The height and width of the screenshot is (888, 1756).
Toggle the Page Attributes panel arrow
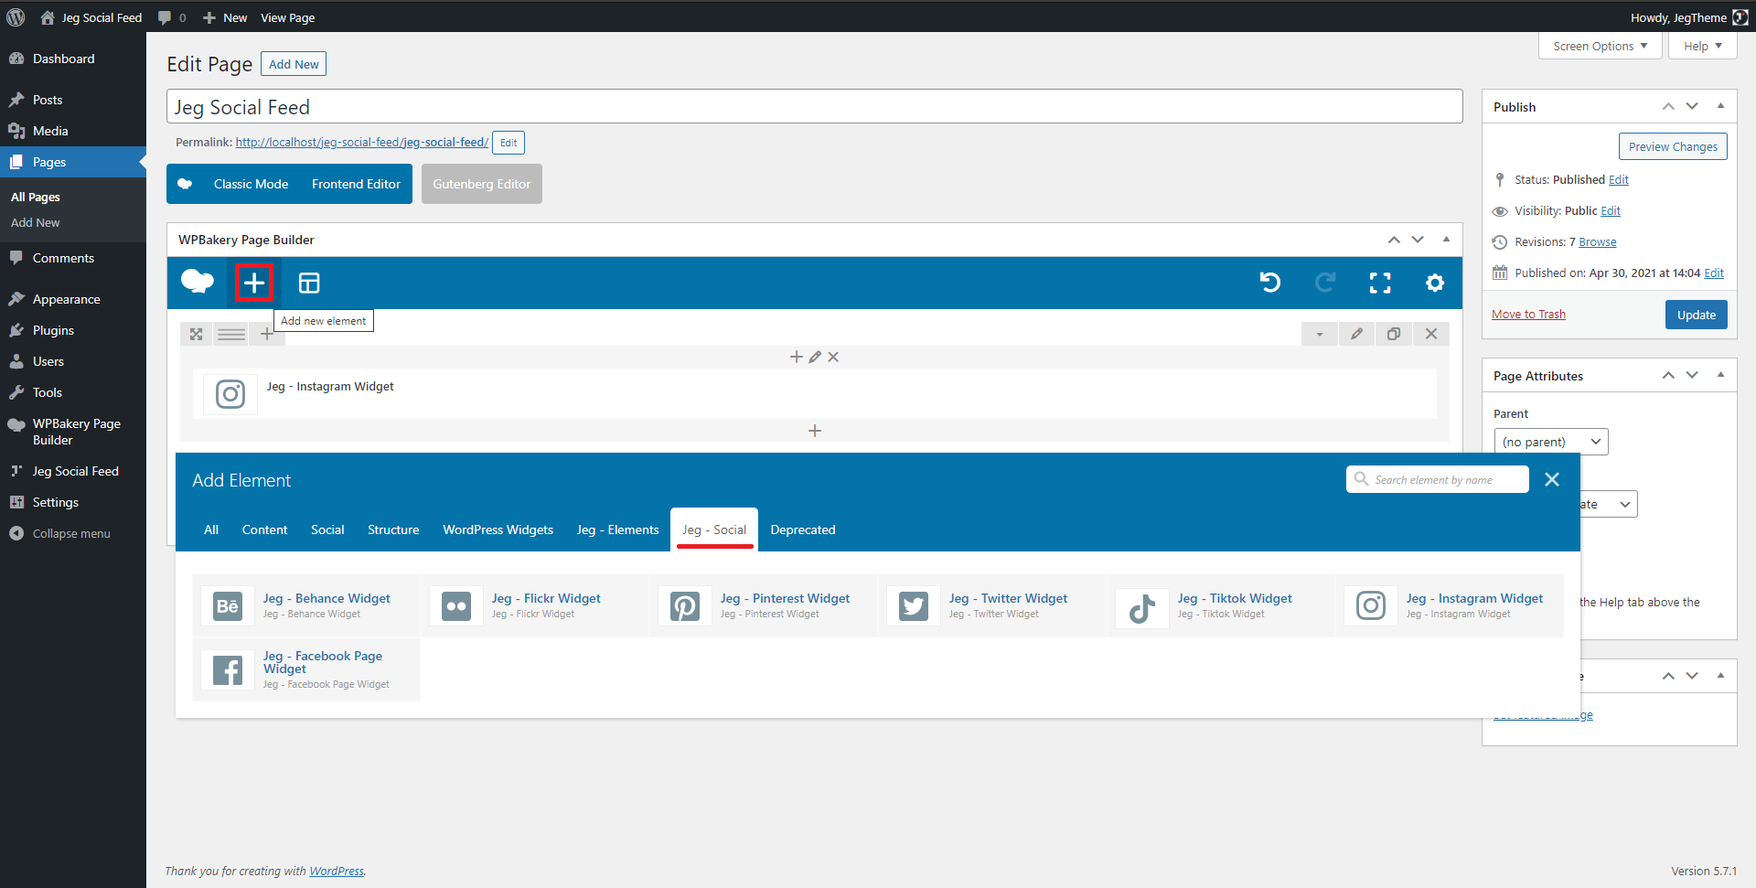tap(1720, 375)
